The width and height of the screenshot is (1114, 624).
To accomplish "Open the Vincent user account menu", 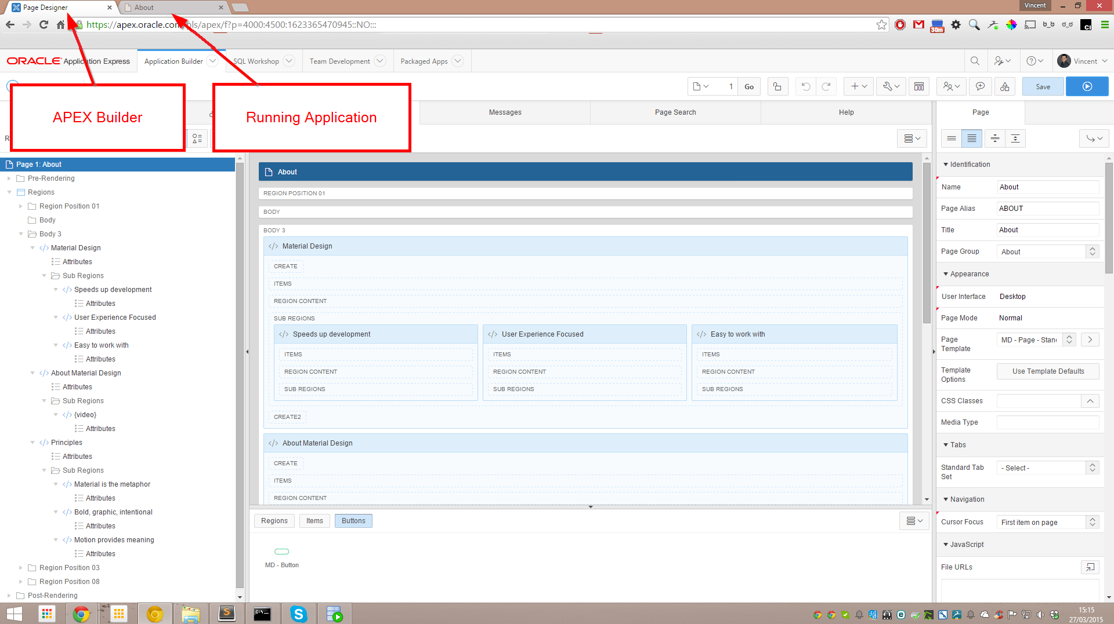I will pyautogui.click(x=1082, y=61).
